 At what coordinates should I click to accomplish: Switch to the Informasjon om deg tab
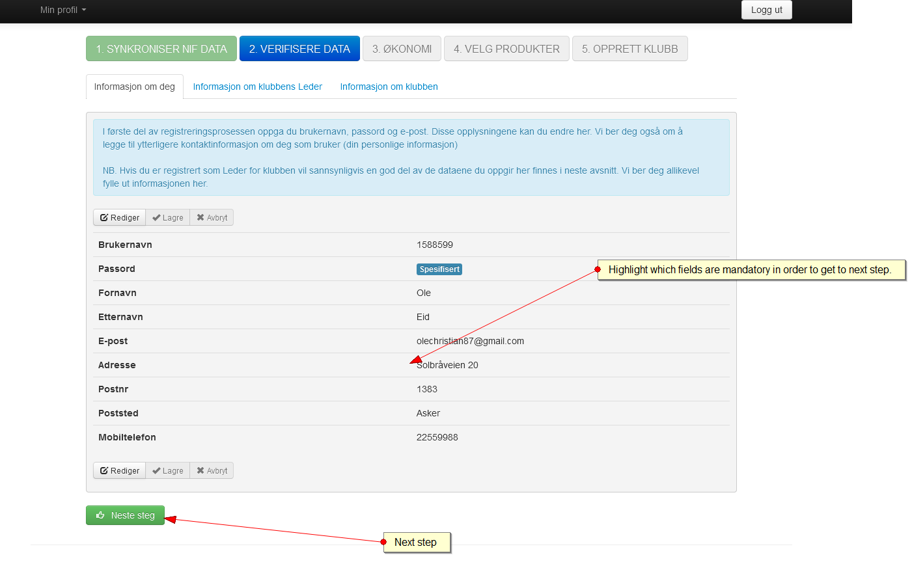click(x=135, y=87)
